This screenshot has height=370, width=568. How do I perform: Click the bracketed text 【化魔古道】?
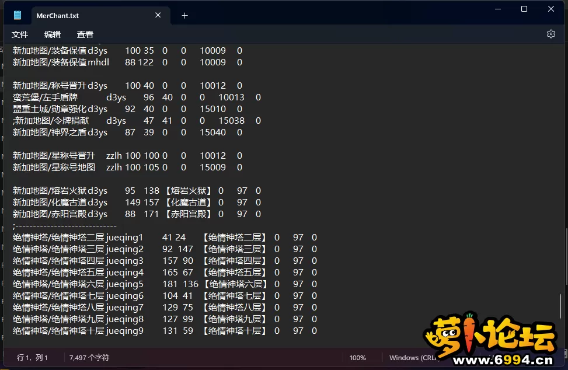point(189,203)
